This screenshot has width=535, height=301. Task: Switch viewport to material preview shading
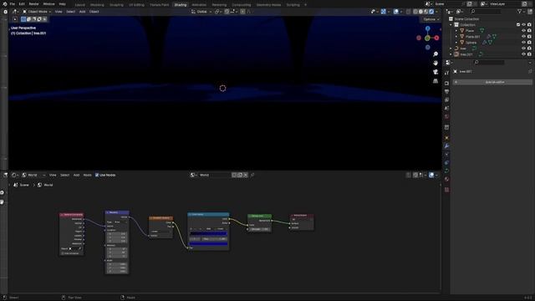pyautogui.click(x=425, y=12)
